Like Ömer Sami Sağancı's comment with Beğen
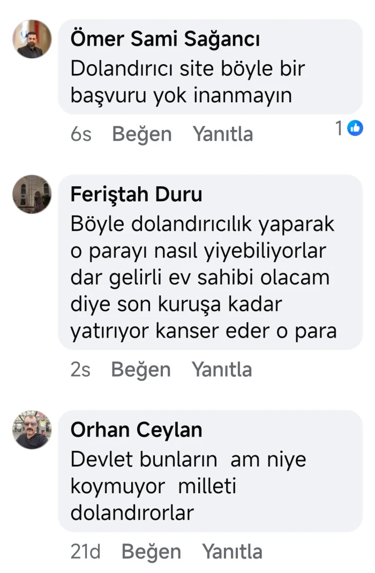Screen dimensions: 375x573 [x=141, y=134]
